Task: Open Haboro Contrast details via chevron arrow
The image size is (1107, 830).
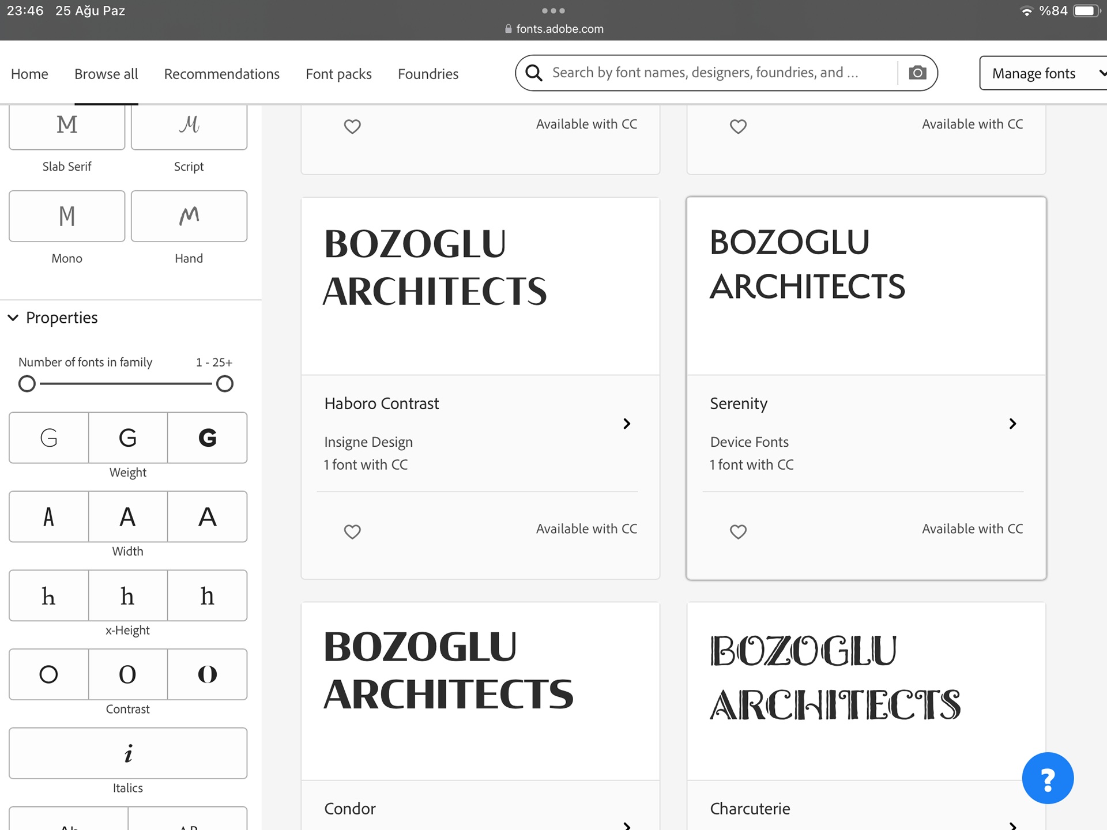Action: (627, 424)
